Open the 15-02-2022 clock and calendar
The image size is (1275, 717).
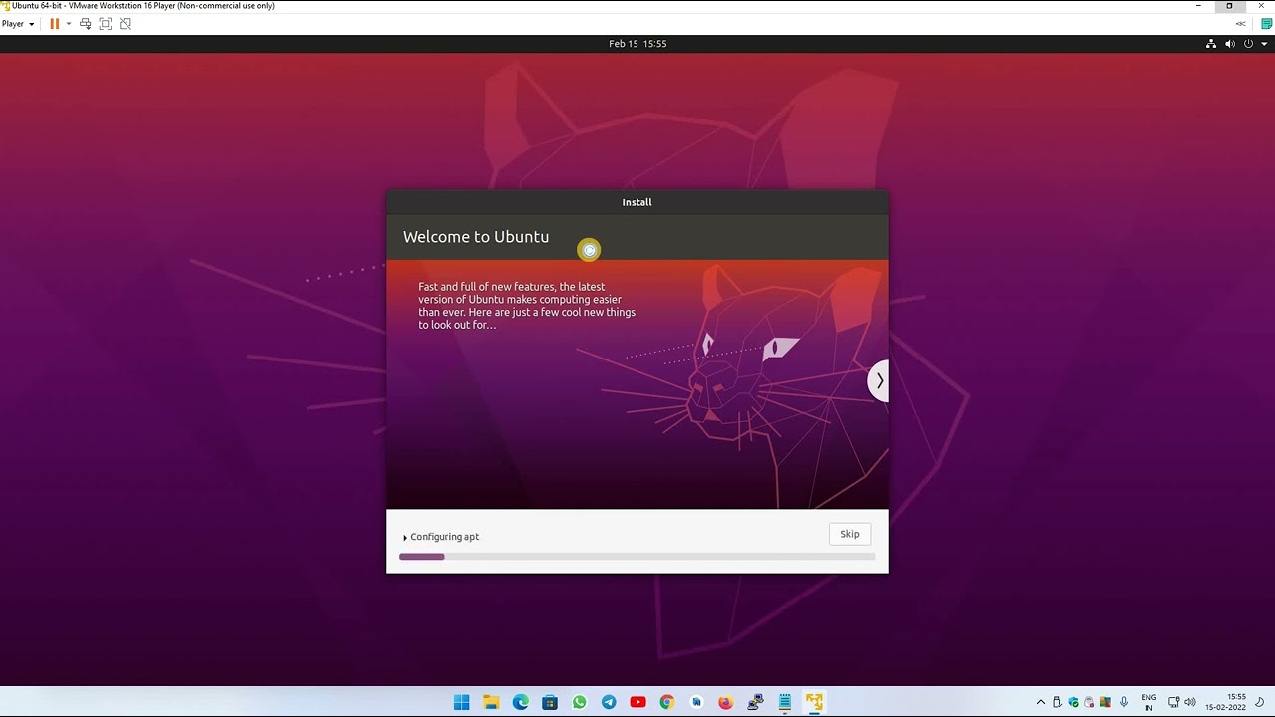(1227, 702)
